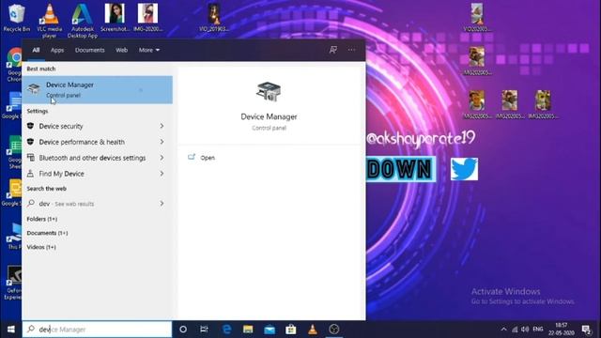Open Microsoft Store from taskbar
Viewport: 601px width, 338px height.
click(x=291, y=330)
